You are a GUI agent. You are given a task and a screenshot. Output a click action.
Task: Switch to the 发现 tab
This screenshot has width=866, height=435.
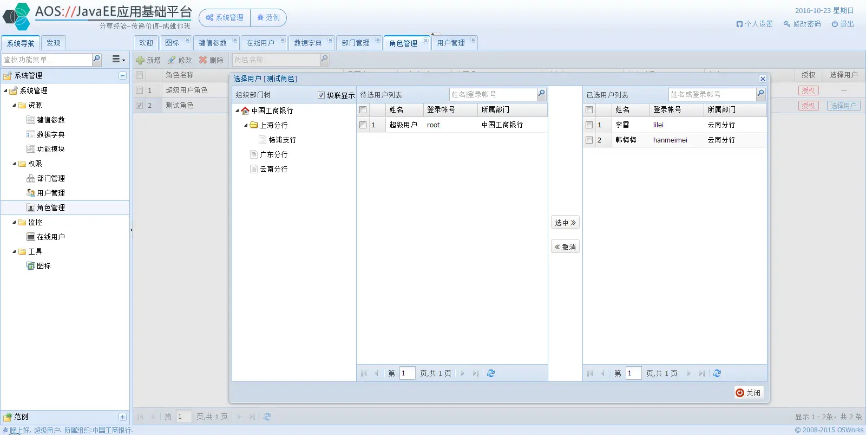coord(53,43)
